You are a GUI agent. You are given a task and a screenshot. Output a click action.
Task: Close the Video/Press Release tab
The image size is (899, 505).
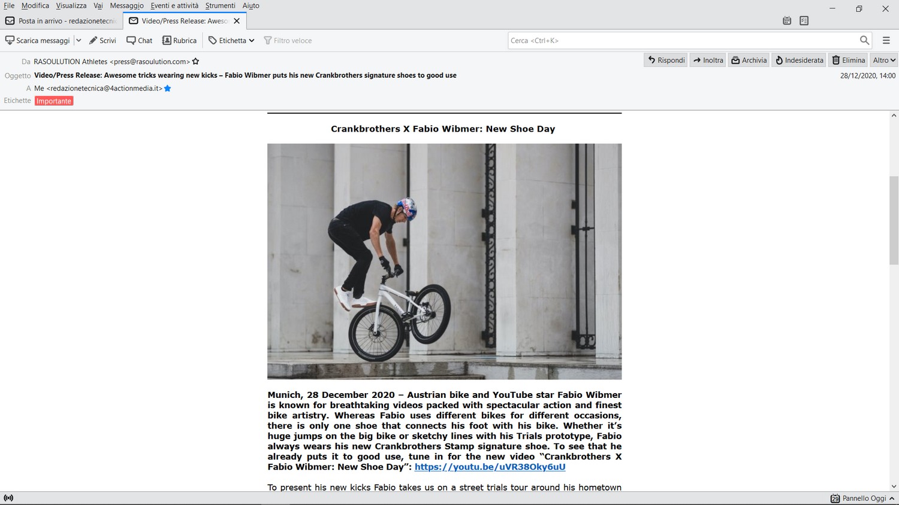tap(237, 21)
